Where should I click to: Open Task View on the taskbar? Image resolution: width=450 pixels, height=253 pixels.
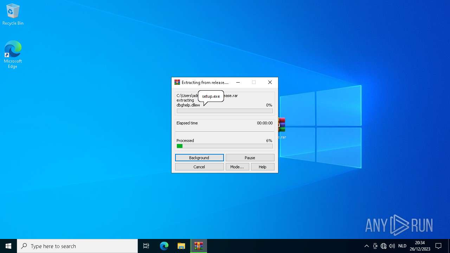pyautogui.click(x=146, y=246)
